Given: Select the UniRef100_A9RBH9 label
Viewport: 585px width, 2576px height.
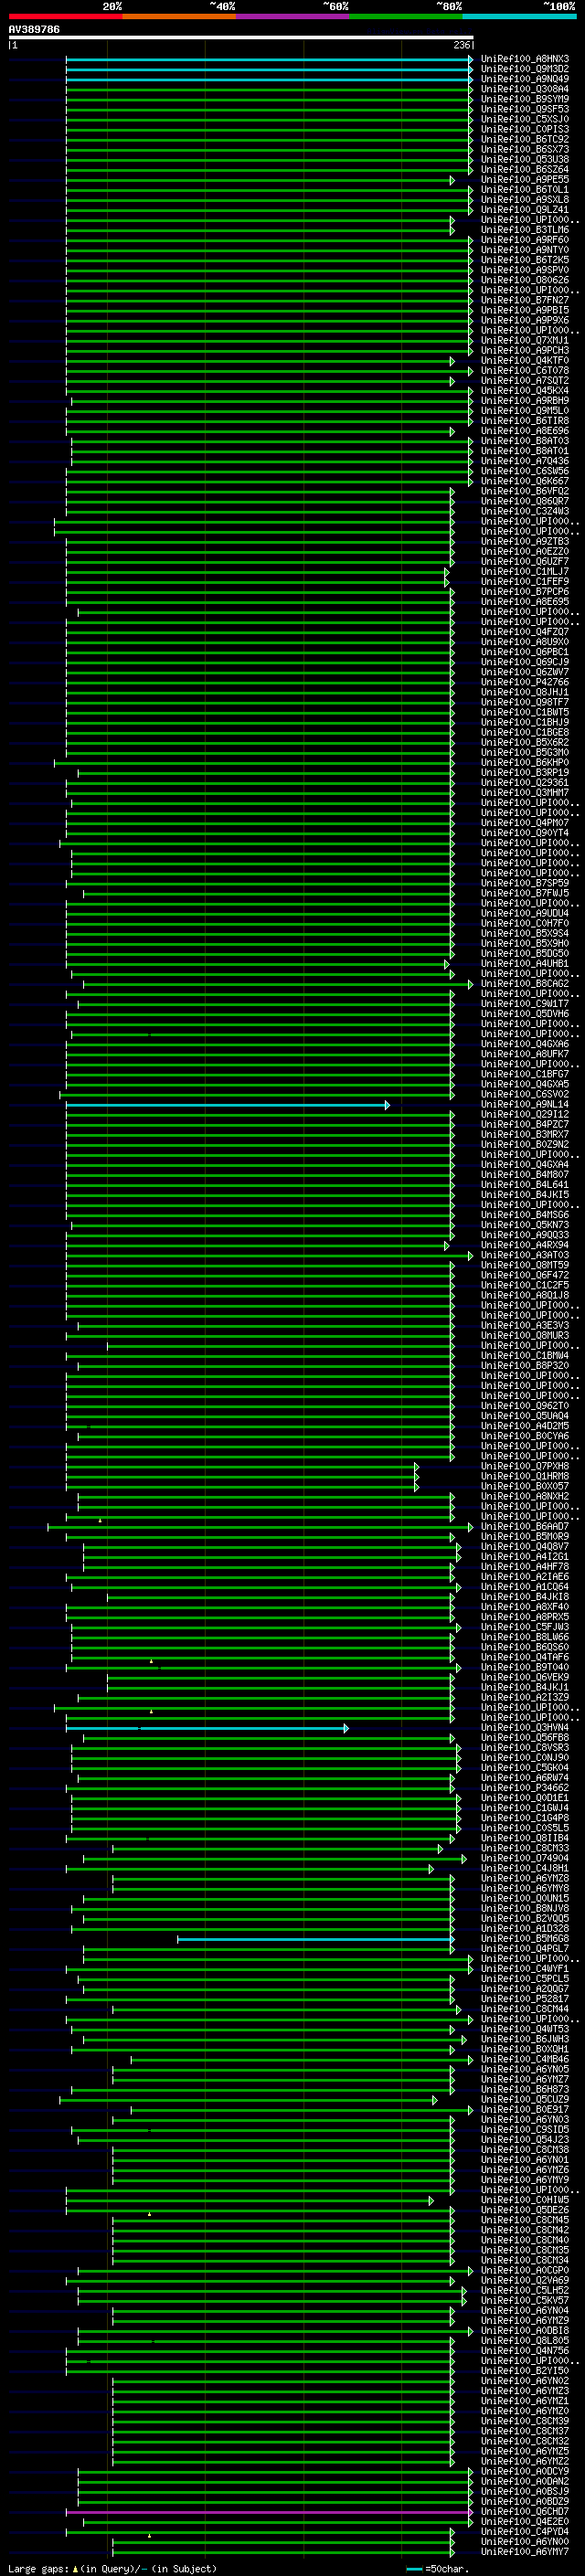Looking at the screenshot, I should (x=524, y=401).
